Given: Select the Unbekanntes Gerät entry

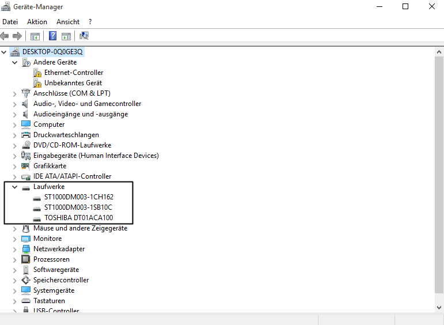Looking at the screenshot, I should click(73, 83).
